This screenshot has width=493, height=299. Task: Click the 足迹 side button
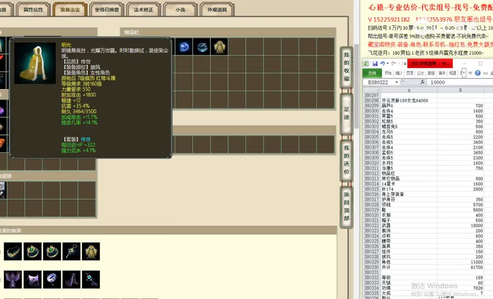point(346,113)
